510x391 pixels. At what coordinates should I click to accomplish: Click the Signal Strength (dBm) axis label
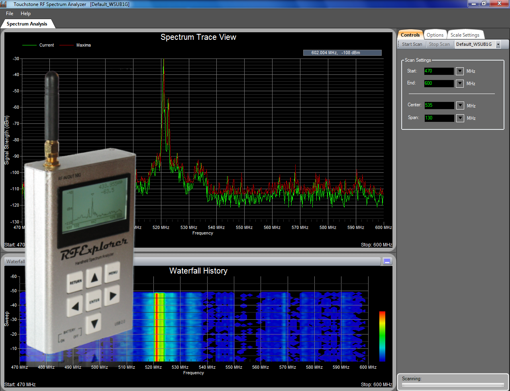[x=6, y=140]
